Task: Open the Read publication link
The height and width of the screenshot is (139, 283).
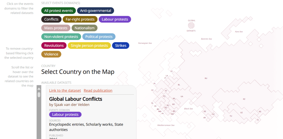Action: [x=98, y=90]
